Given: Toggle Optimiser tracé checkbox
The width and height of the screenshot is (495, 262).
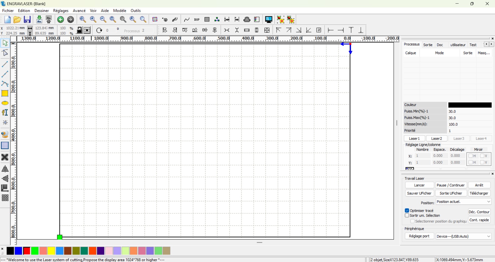Looking at the screenshot, I should pos(407,210).
